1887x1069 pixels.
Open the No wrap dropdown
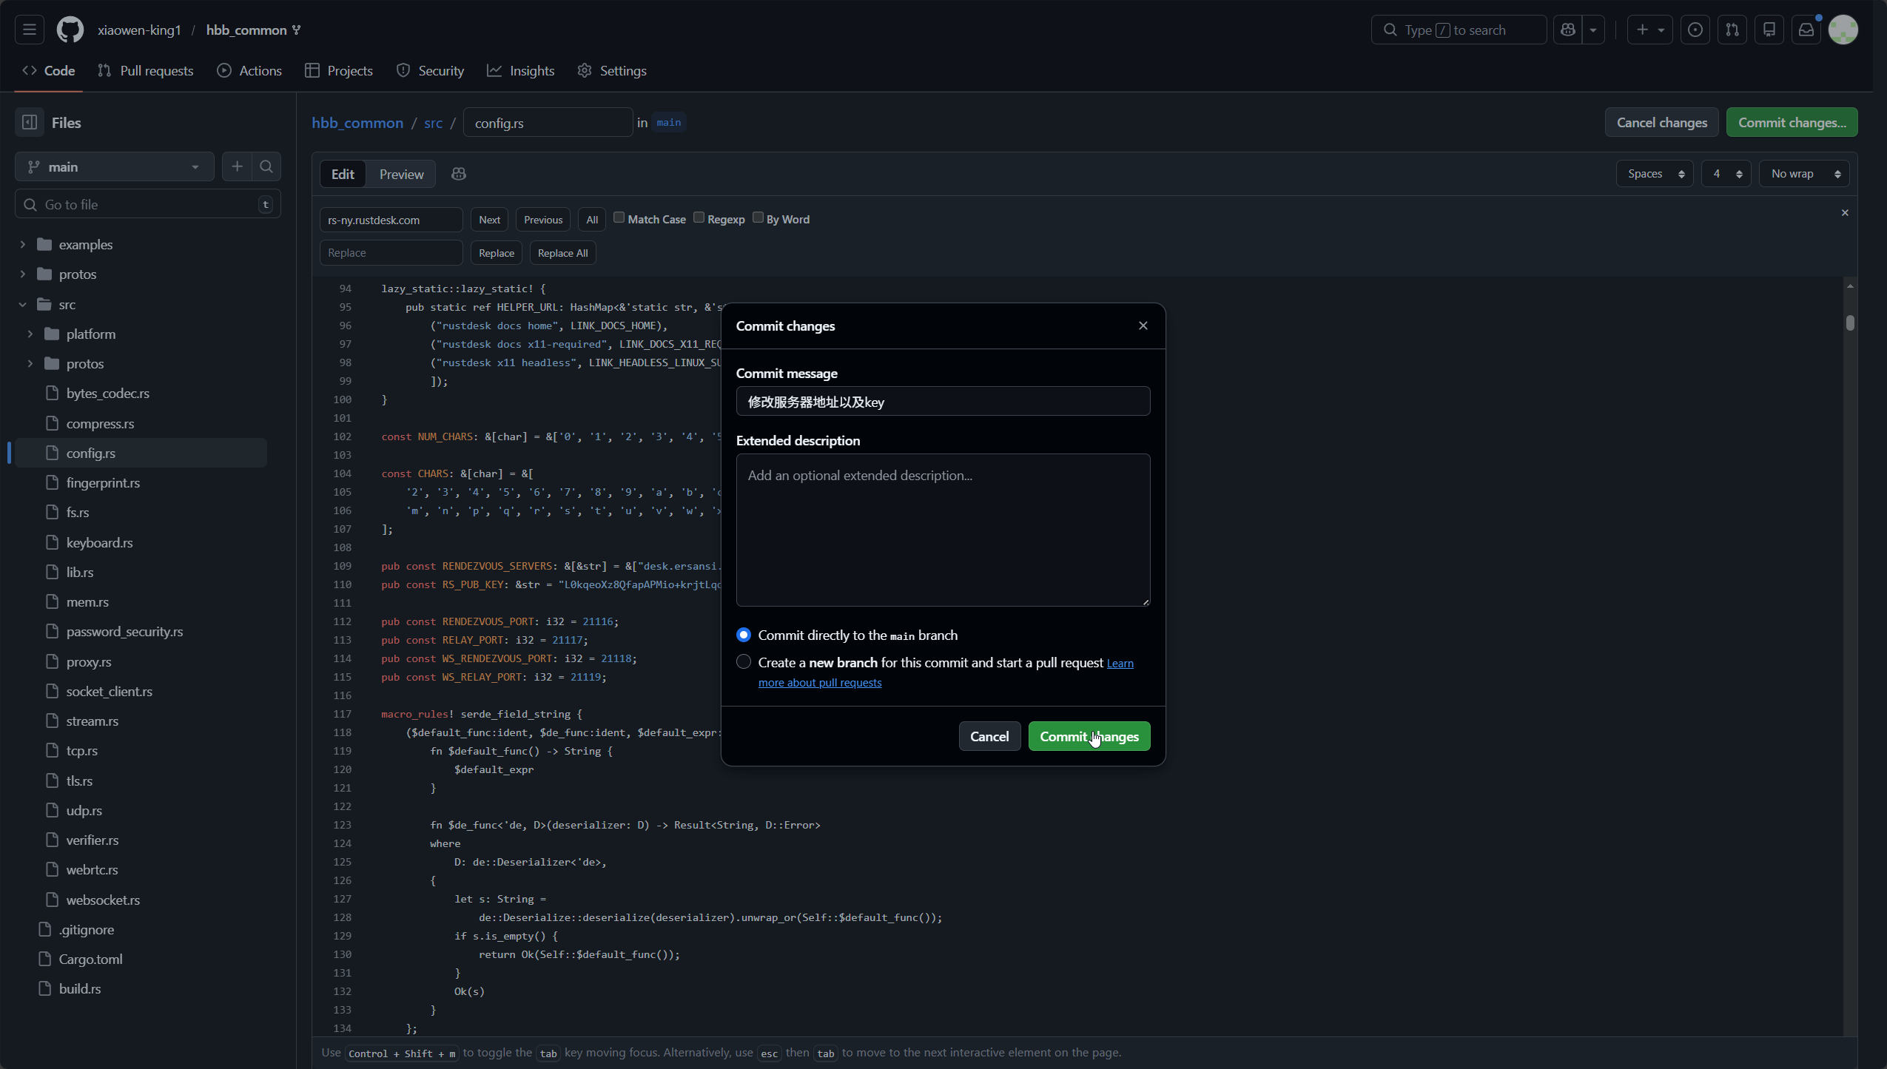pyautogui.click(x=1804, y=174)
